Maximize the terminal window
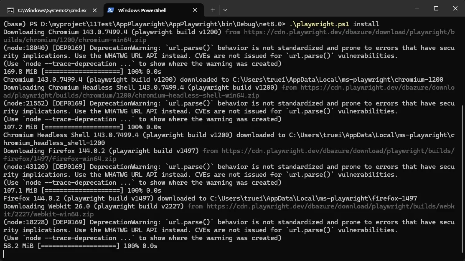 click(436, 9)
